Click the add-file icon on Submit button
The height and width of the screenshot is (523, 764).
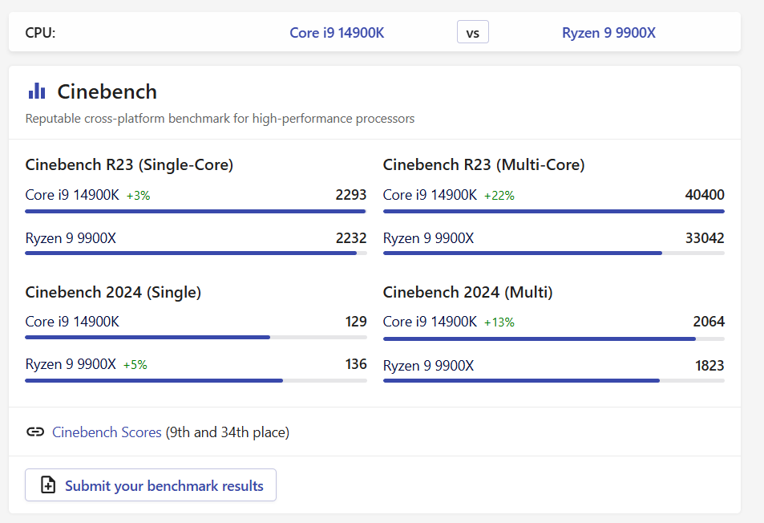[48, 485]
